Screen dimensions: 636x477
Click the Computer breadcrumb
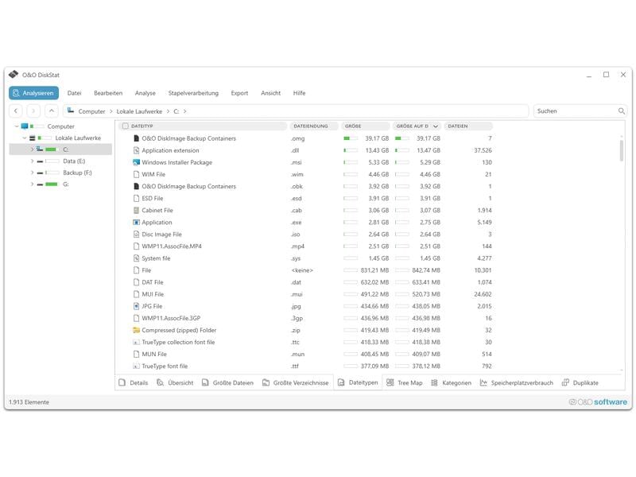click(91, 111)
